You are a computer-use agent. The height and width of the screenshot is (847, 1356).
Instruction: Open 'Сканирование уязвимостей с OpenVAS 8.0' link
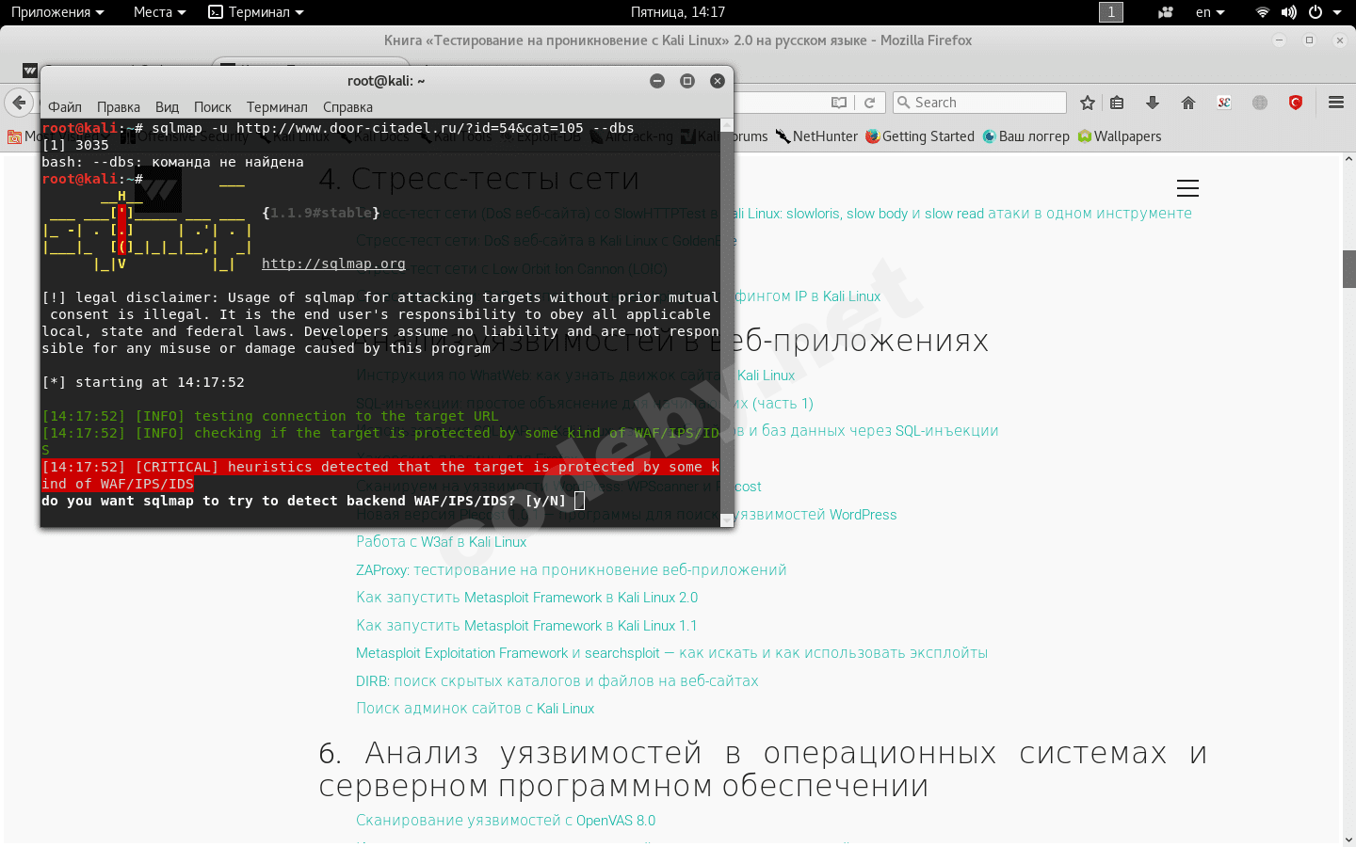(x=506, y=821)
